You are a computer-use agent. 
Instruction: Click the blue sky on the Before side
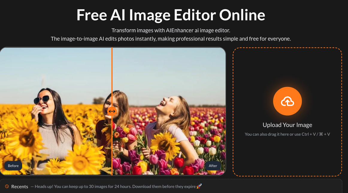tap(55, 66)
